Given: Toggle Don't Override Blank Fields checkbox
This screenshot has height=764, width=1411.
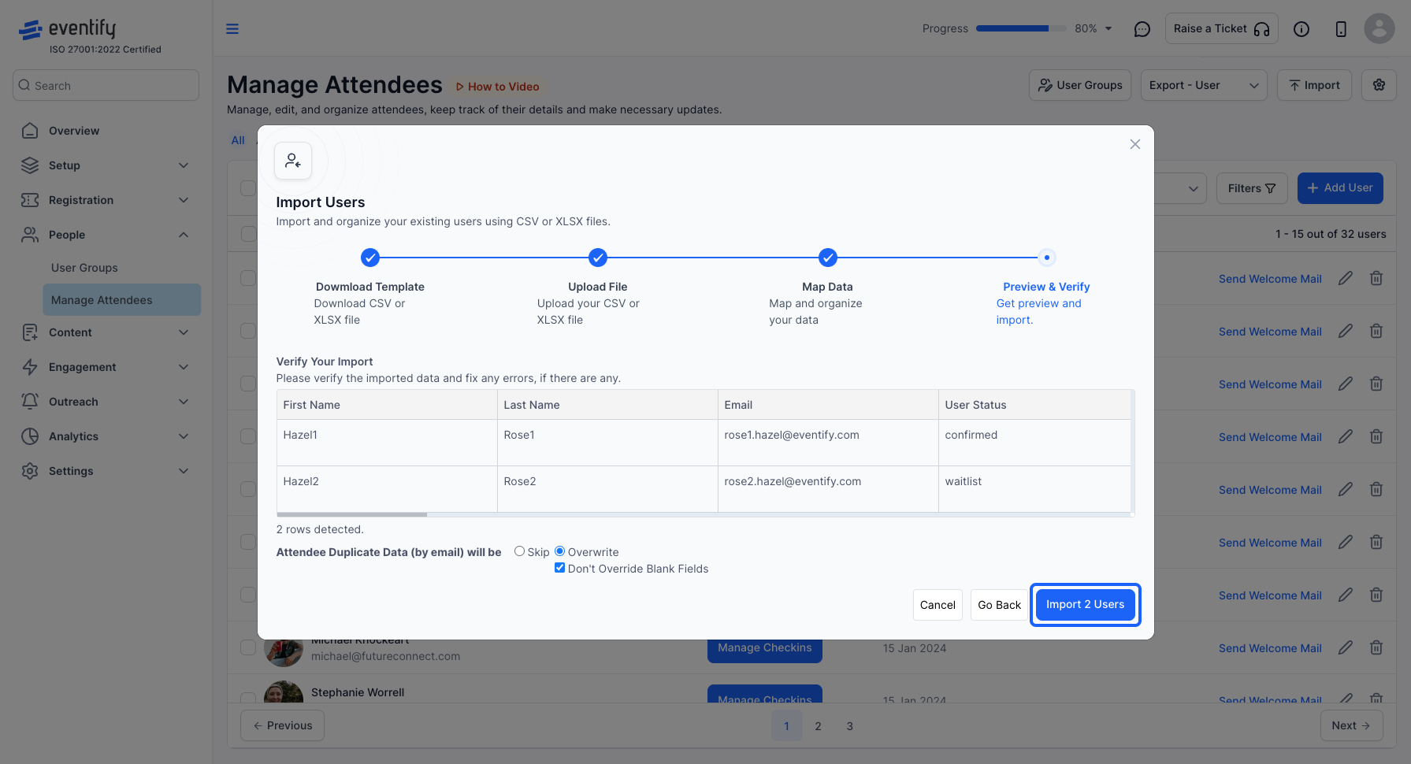Looking at the screenshot, I should [x=559, y=568].
